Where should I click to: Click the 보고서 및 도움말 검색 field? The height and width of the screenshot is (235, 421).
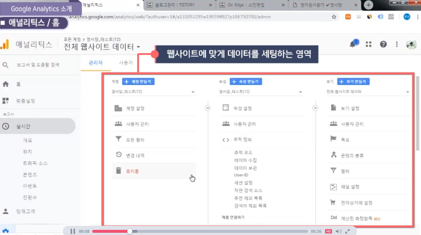[x=38, y=65]
